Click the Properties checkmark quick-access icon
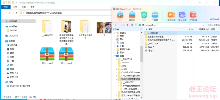Image resolution: width=220 pixels, height=100 pixels. pos(9,2)
